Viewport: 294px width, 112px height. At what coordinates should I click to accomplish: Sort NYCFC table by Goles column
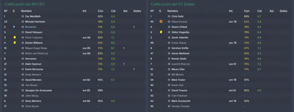[137, 11]
